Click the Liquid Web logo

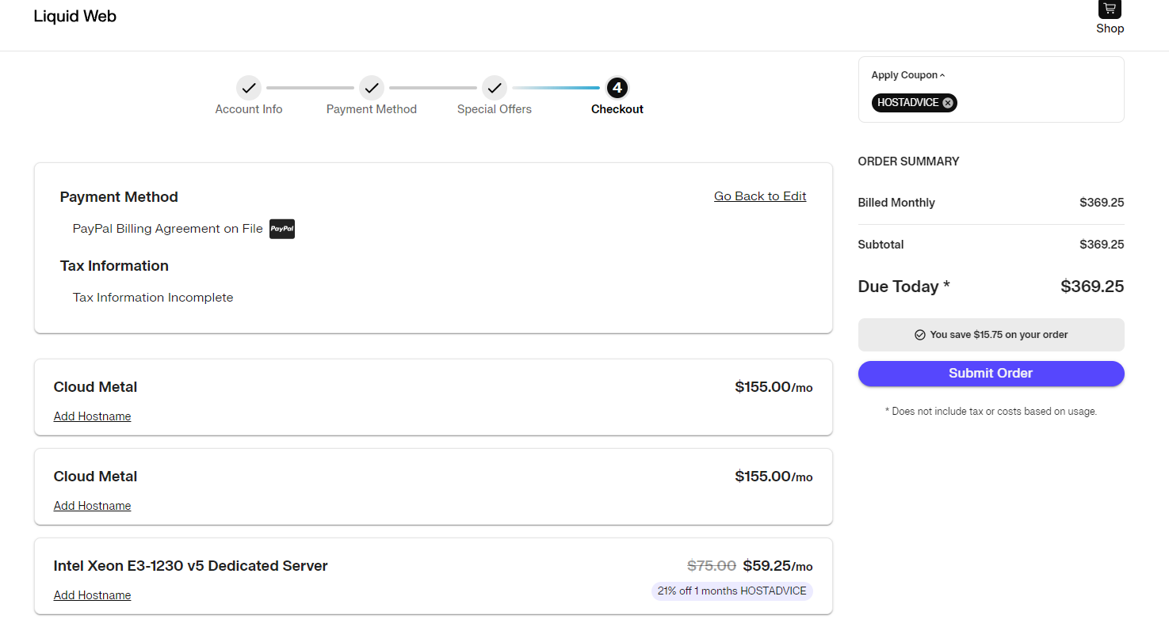pyautogui.click(x=75, y=17)
